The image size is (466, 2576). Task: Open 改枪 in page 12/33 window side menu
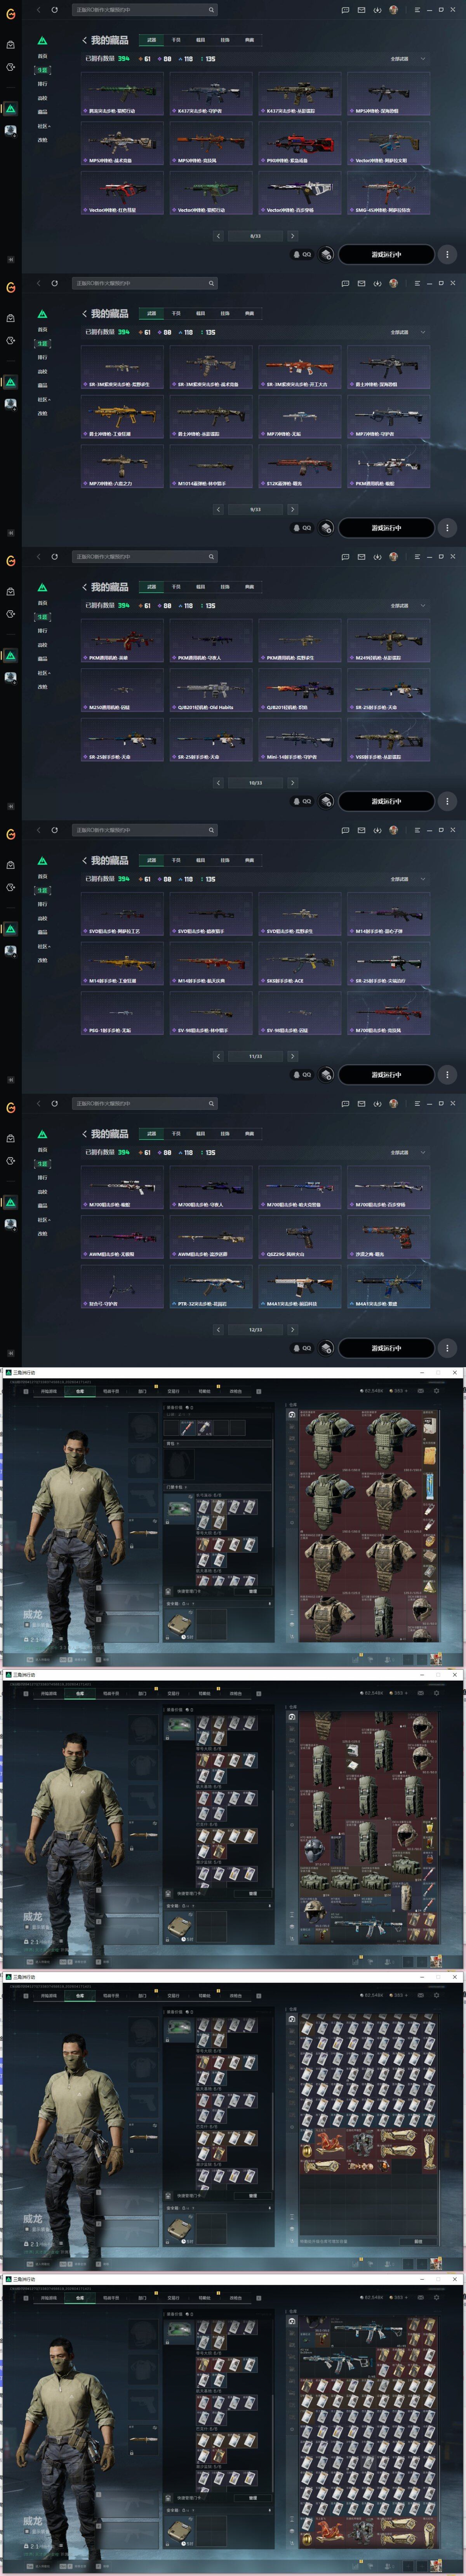pos(42,1234)
